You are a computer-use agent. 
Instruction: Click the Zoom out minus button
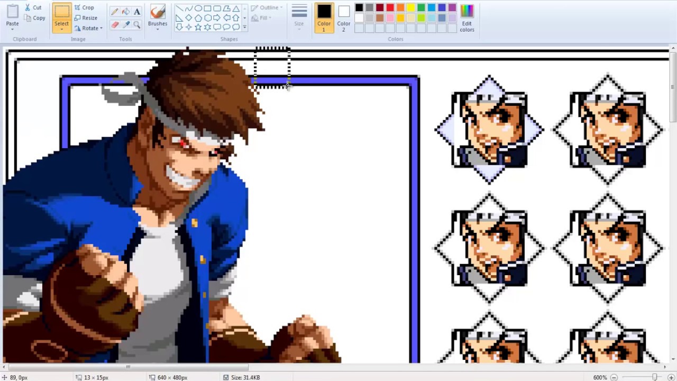tap(614, 377)
